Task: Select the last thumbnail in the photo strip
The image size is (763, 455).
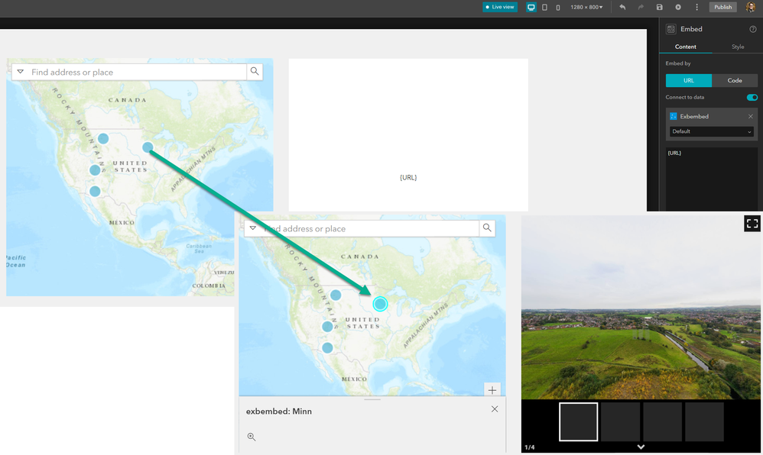Action: point(704,422)
